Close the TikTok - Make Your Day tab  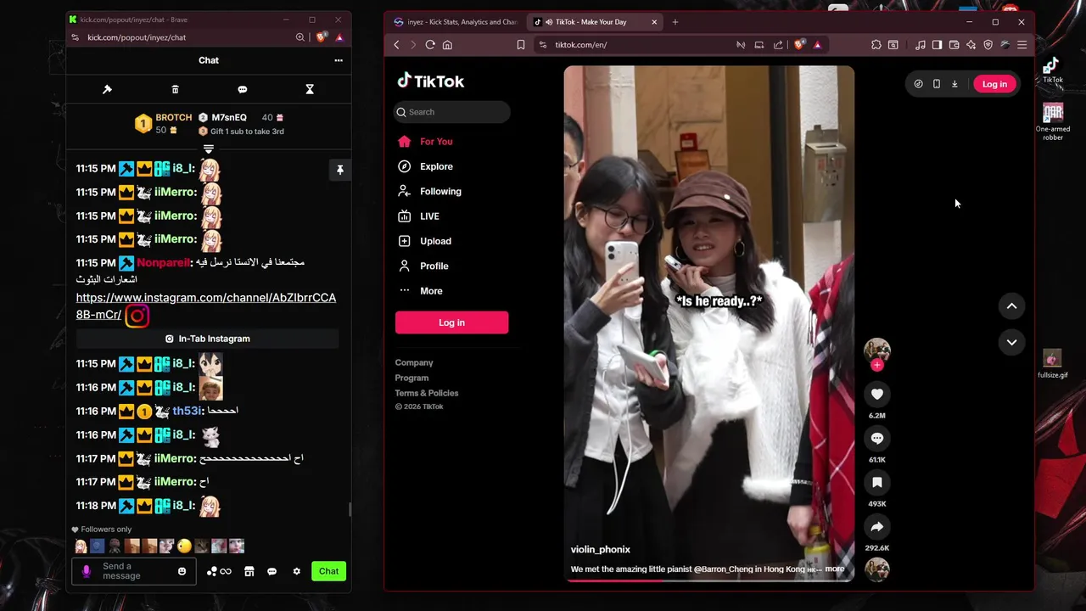654,22
